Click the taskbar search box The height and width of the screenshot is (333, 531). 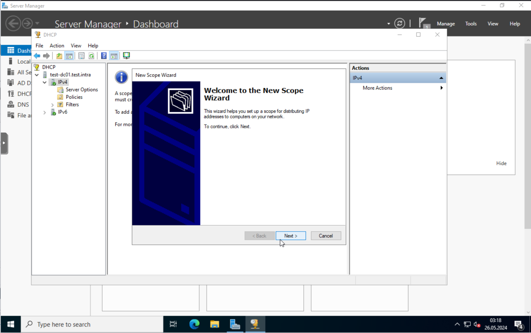pyautogui.click(x=92, y=324)
